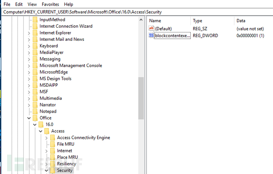The image size is (273, 174).
Task: Select the Place MRU folder icon
Action: 52,157
